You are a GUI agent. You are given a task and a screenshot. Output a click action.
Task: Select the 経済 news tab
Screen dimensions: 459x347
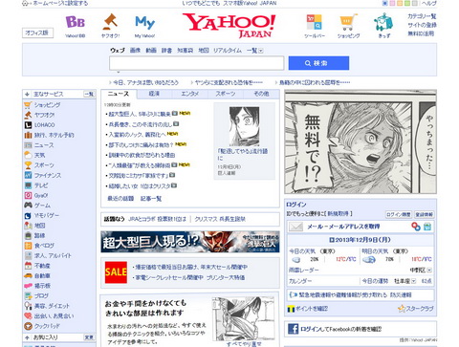pos(154,94)
